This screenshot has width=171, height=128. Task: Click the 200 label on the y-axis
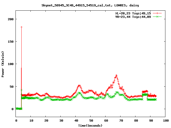coord(11,19)
